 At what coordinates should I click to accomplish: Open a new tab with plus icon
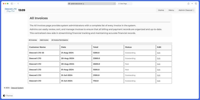pos(192,4)
